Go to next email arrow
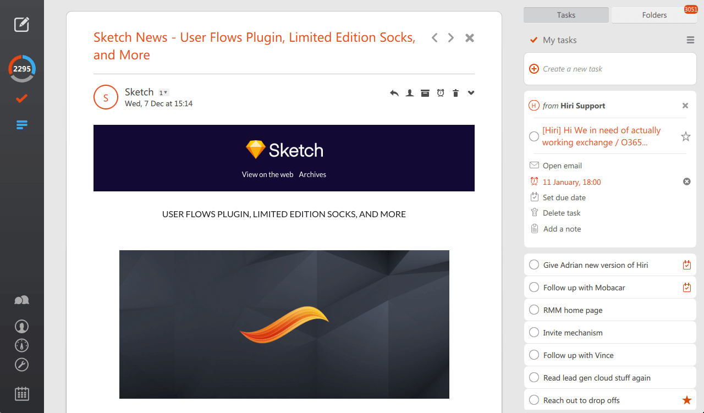The height and width of the screenshot is (413, 704). pos(451,38)
